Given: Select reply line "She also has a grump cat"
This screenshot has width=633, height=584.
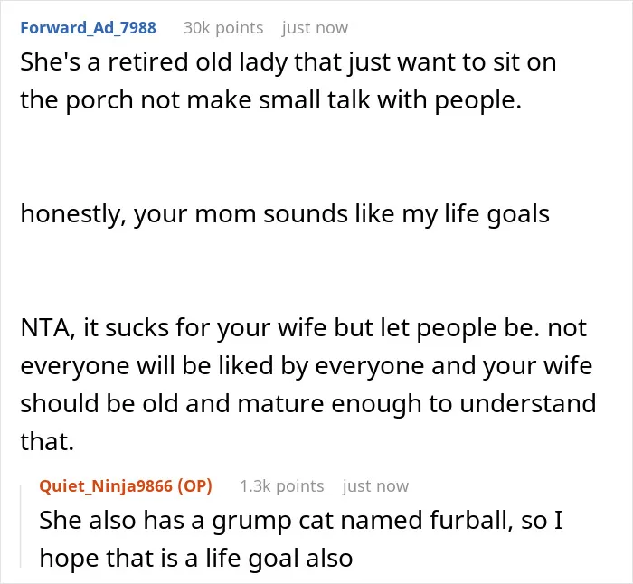Looking at the screenshot, I should pyautogui.click(x=301, y=520).
